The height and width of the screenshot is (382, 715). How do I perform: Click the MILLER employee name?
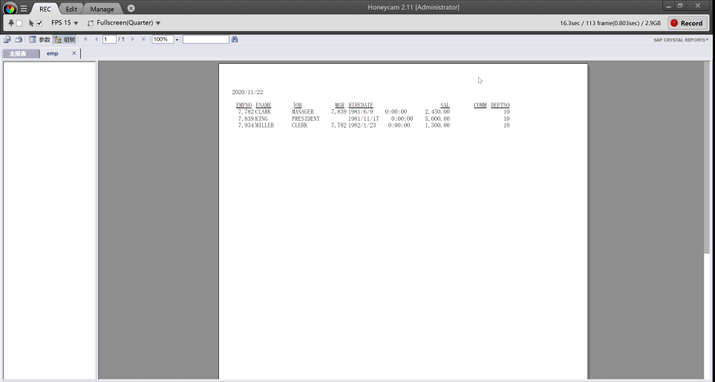coord(264,125)
